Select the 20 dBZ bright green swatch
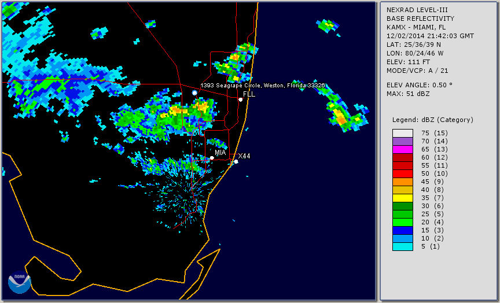Screen dimensions: 500x303 [403, 223]
